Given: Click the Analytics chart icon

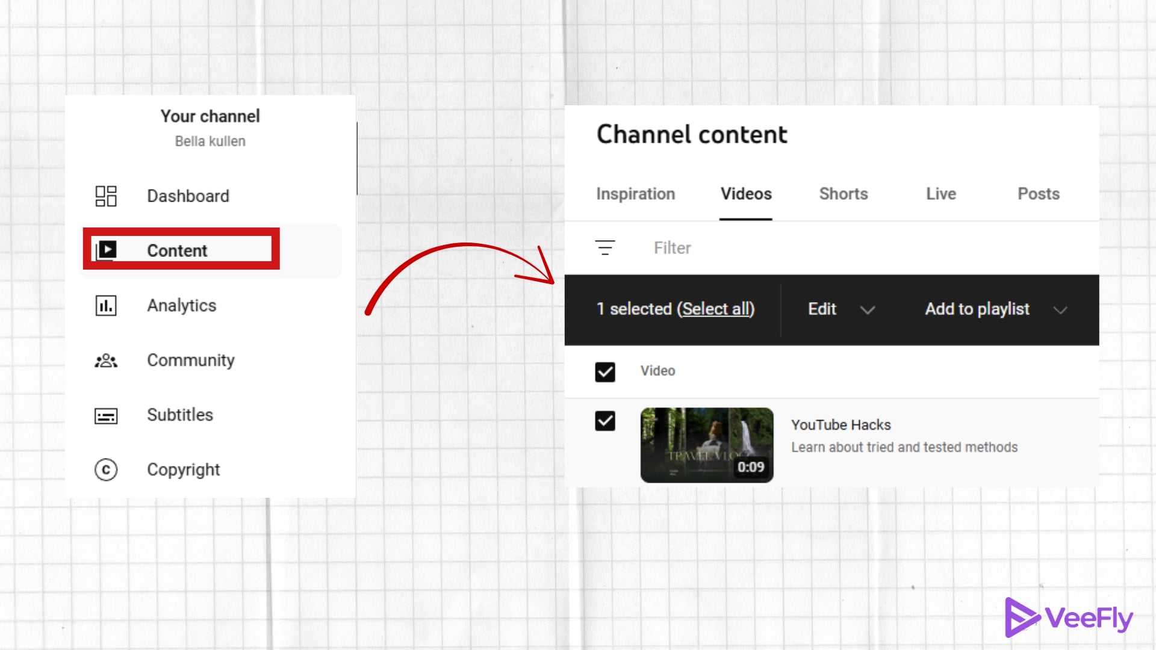Looking at the screenshot, I should click(x=105, y=305).
